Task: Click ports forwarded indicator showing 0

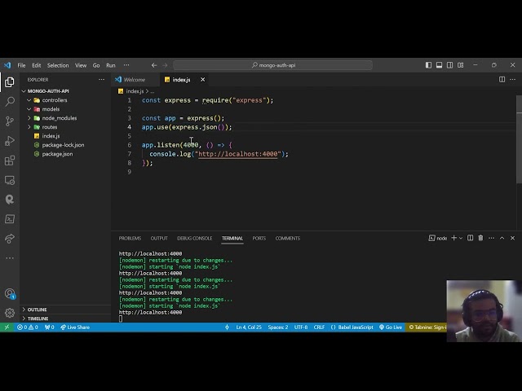Action: click(x=49, y=327)
